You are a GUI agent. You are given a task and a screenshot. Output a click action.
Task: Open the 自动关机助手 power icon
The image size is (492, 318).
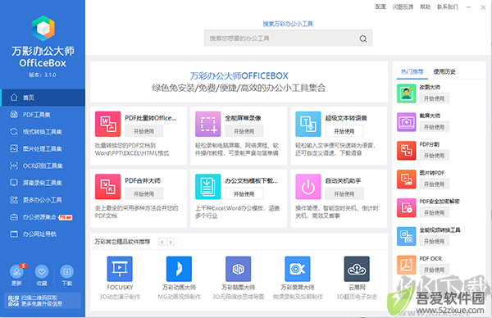pos(308,187)
